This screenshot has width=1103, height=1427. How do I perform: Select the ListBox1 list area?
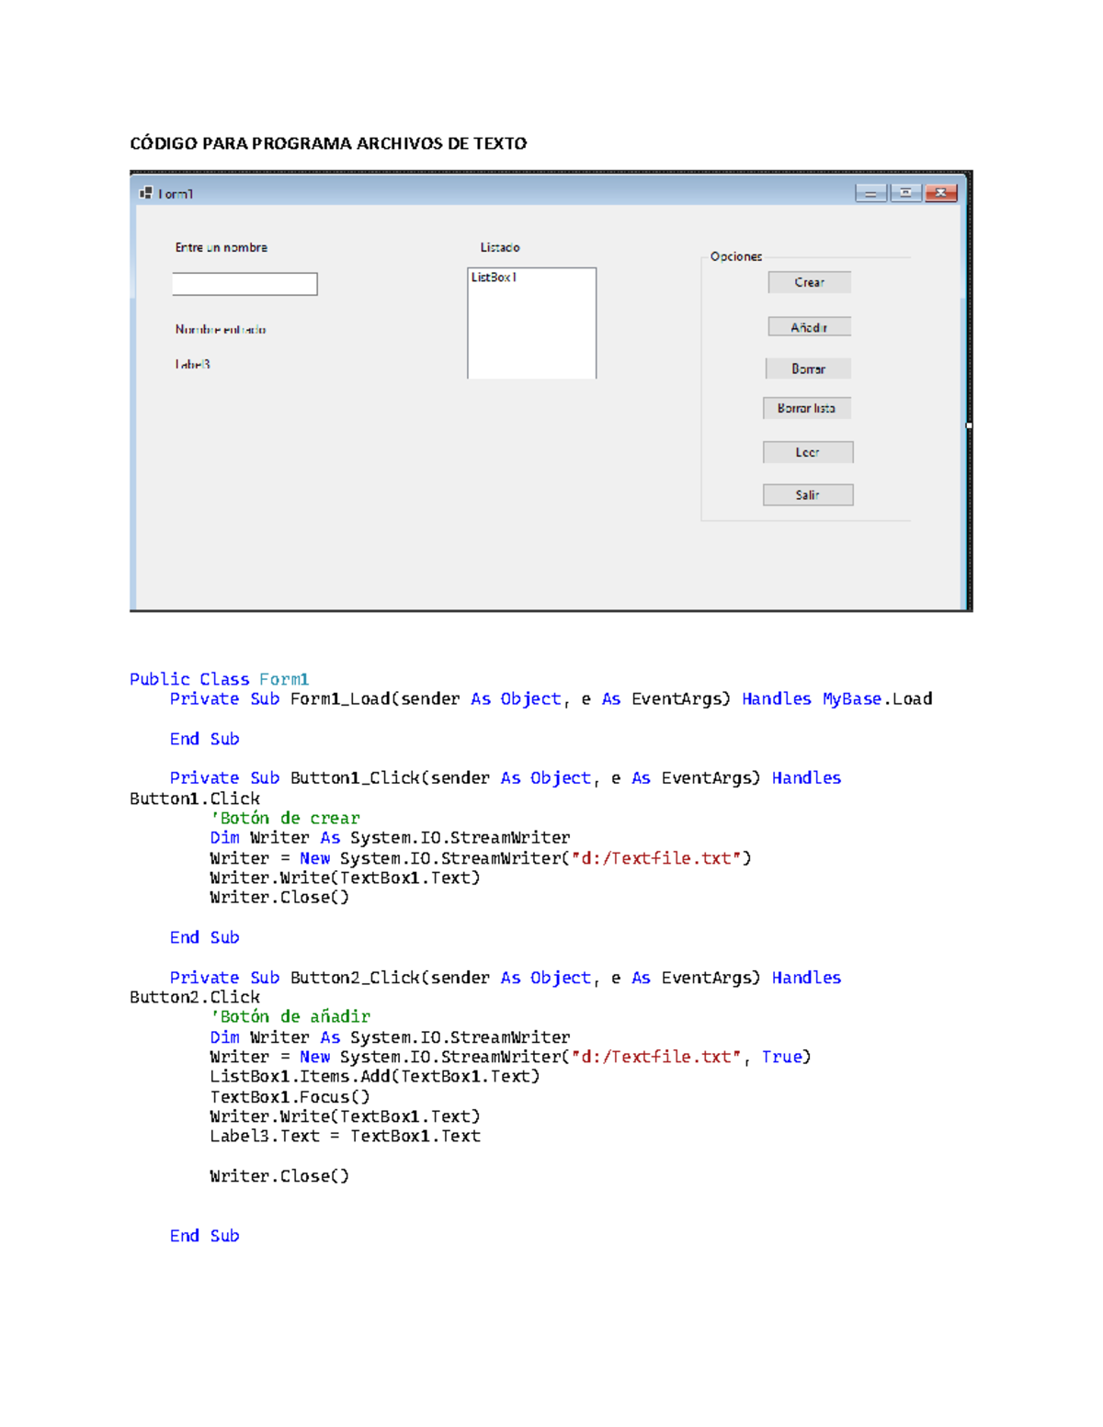point(531,323)
